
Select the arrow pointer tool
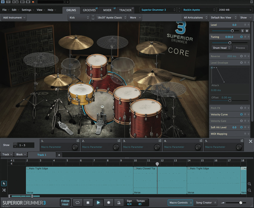tap(4, 183)
